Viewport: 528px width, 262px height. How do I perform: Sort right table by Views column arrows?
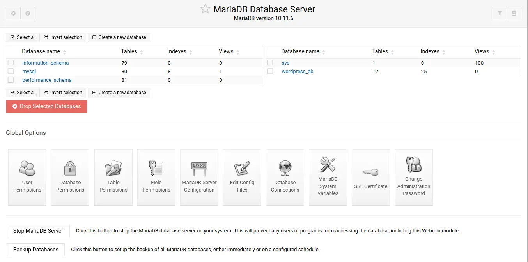[x=494, y=52]
